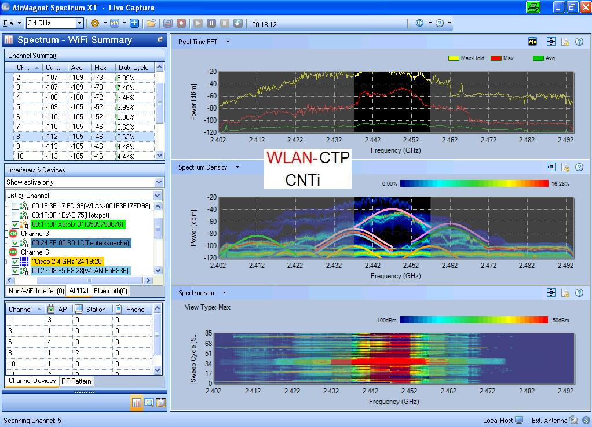Click the Spectrum view icon at bottom-left
Viewport: 592px width, 427px height.
click(136, 403)
